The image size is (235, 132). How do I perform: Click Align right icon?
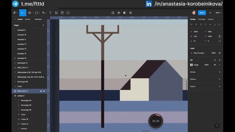201,25
